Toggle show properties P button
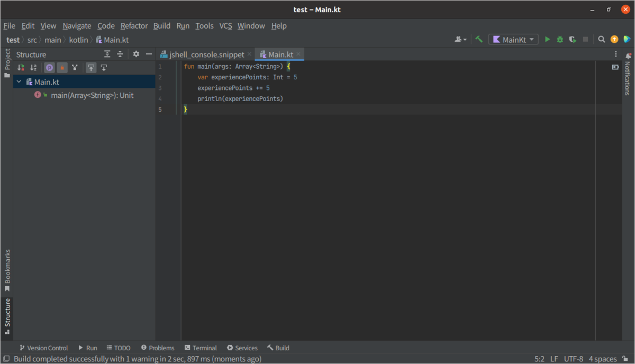This screenshot has width=635, height=364. point(49,68)
